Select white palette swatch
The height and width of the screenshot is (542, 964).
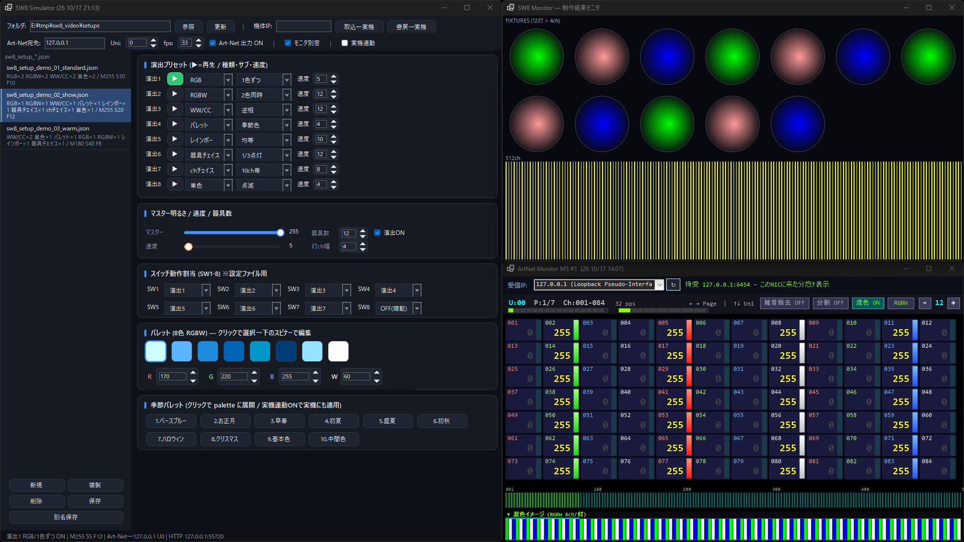pos(338,351)
